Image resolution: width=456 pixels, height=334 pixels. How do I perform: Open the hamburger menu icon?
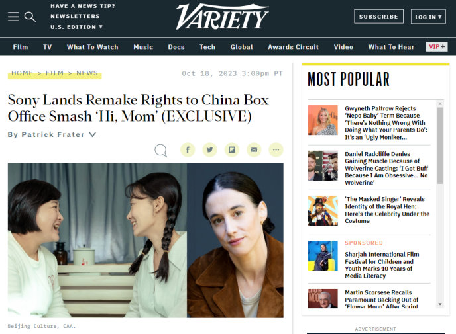[13, 17]
